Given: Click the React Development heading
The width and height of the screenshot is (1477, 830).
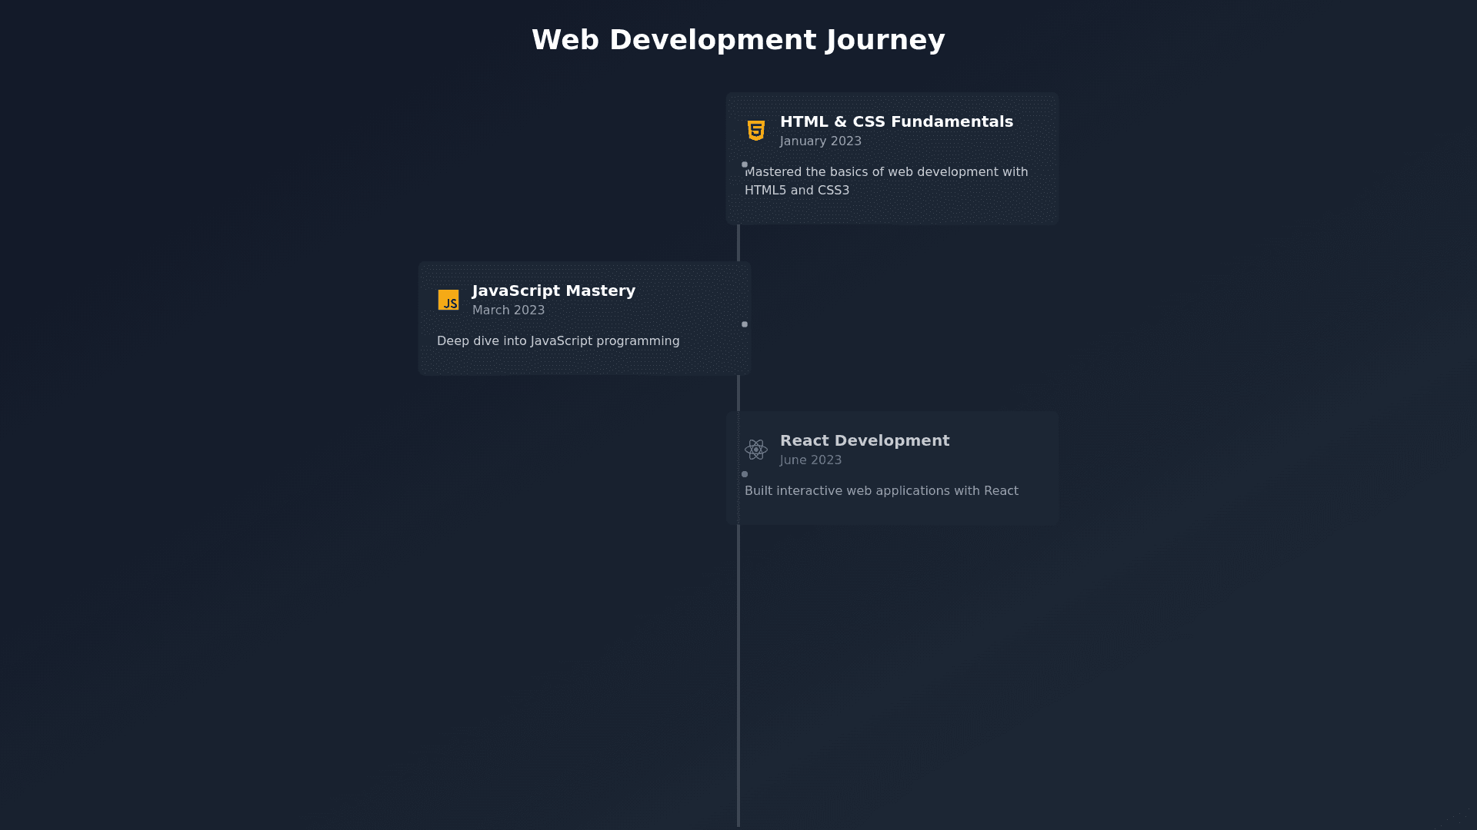Looking at the screenshot, I should (865, 440).
